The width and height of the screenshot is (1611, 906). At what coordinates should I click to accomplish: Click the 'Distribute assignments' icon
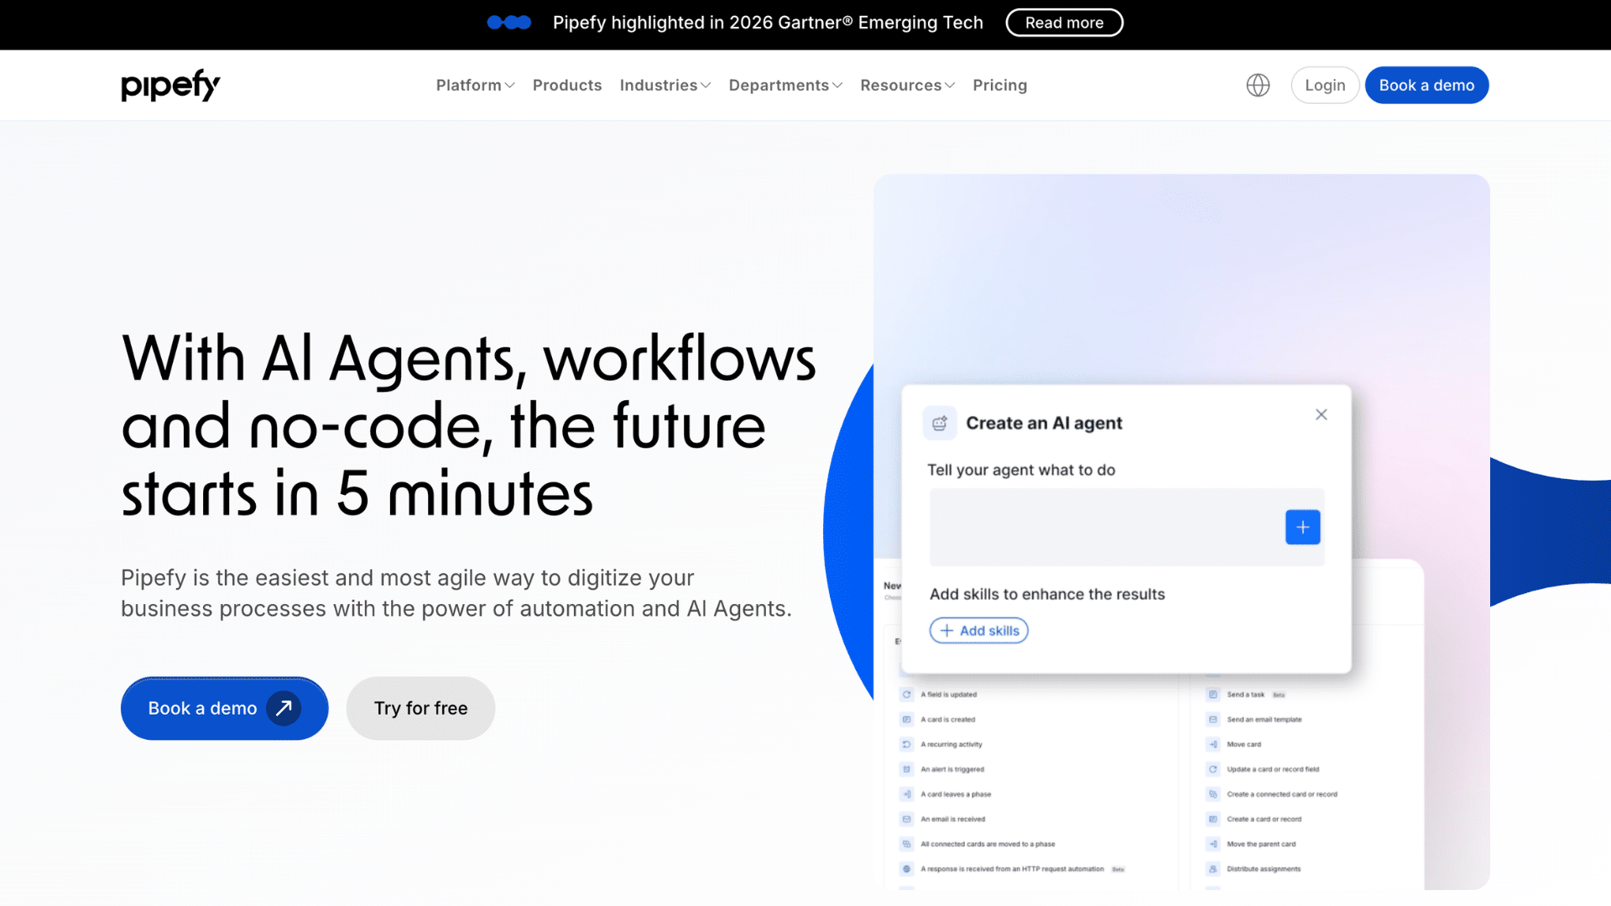click(x=1212, y=869)
